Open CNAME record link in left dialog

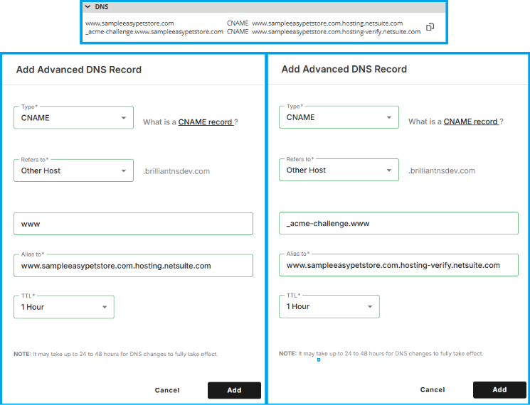pyautogui.click(x=206, y=122)
